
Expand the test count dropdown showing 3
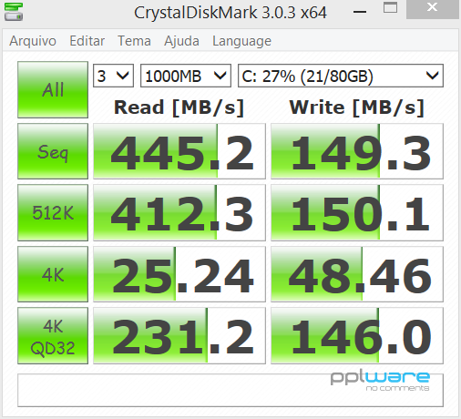[x=113, y=76]
